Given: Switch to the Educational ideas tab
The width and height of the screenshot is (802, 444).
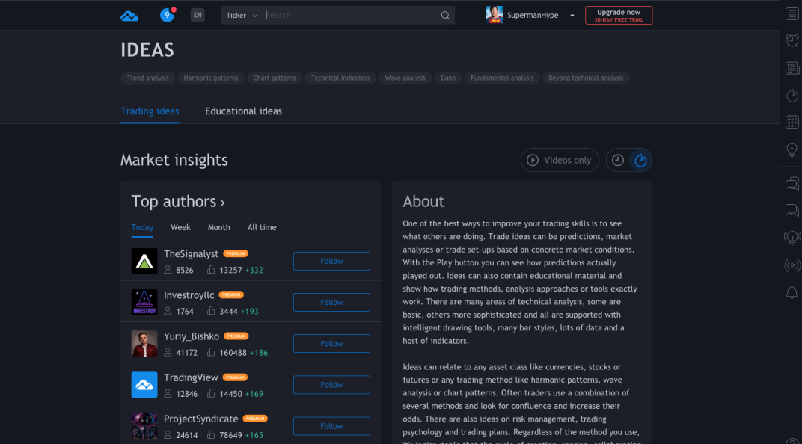Looking at the screenshot, I should click(x=243, y=111).
